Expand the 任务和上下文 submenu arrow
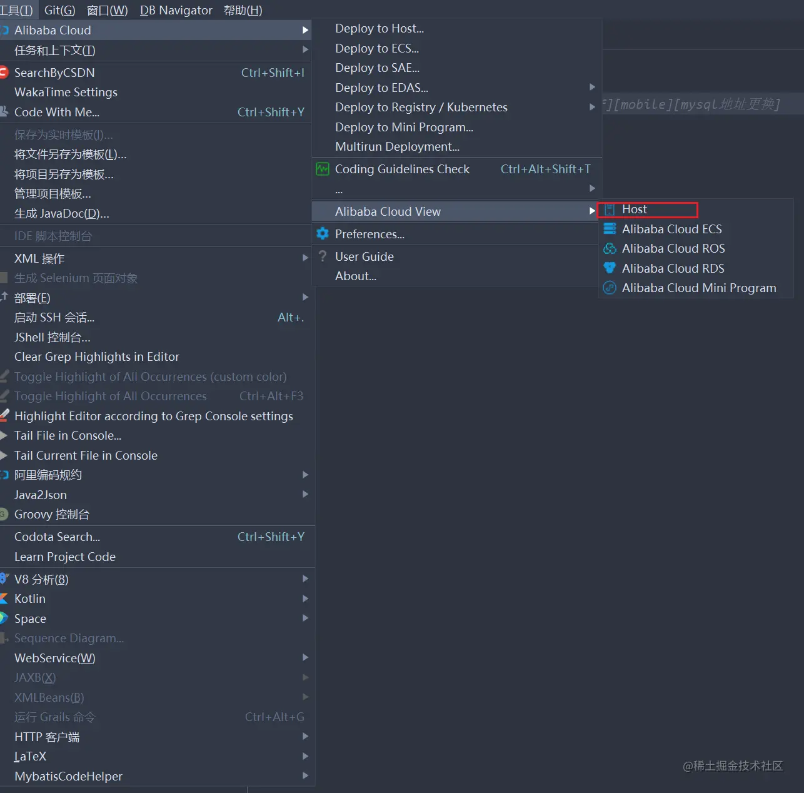The image size is (804, 793). [x=305, y=50]
